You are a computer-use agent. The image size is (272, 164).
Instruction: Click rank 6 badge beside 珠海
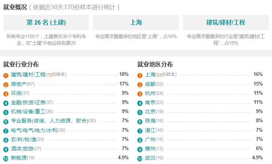pyautogui.click(x=140, y=121)
